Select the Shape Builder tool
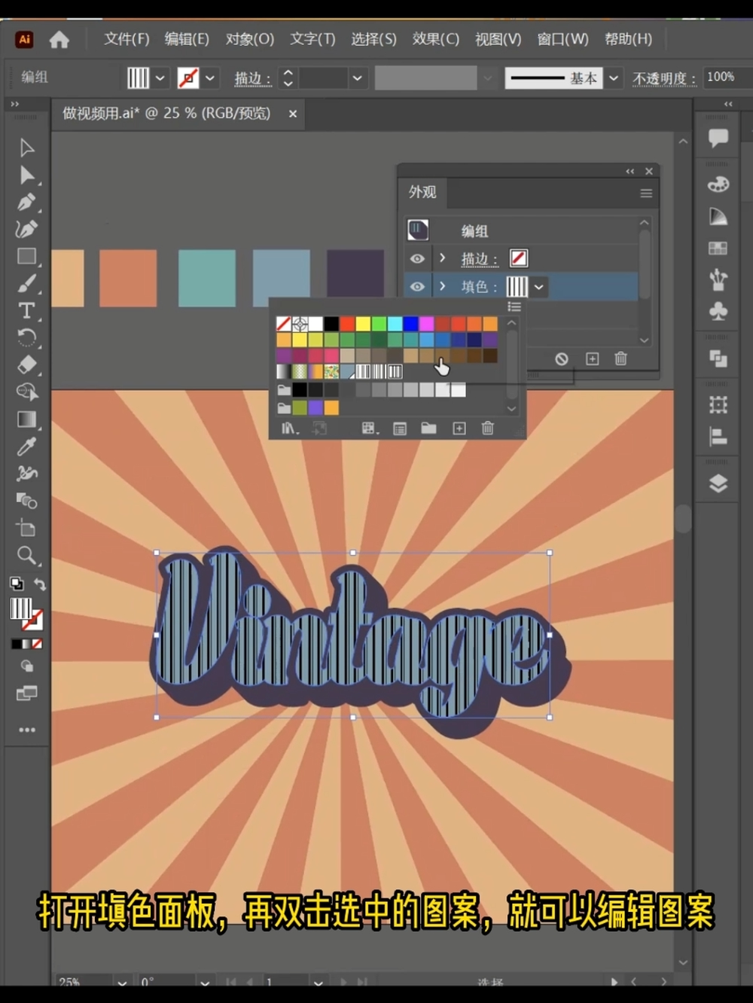Screen dimensions: 753x1003 click(26, 392)
